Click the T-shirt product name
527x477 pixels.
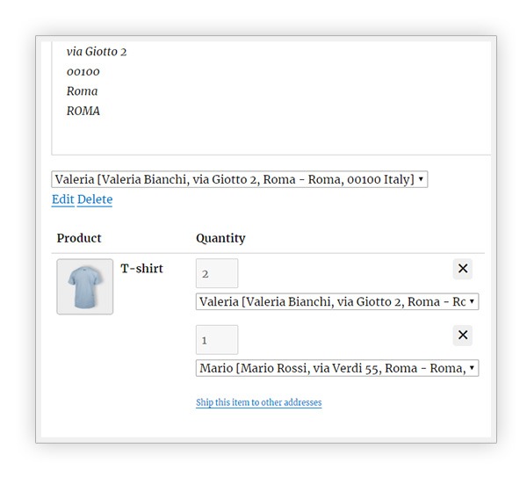tap(141, 269)
